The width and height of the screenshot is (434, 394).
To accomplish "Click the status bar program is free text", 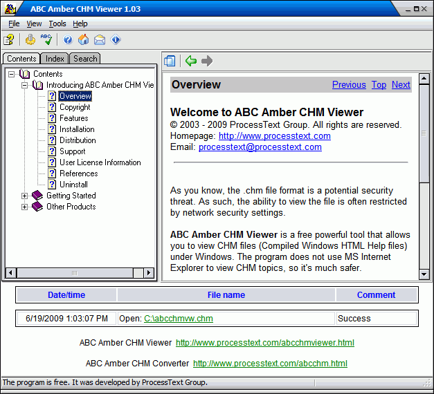I will [x=105, y=382].
